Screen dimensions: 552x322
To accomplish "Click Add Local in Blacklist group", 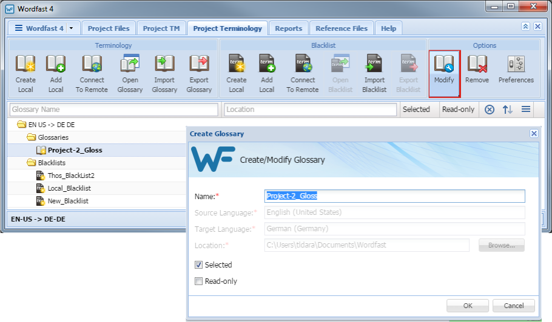I will [x=266, y=74].
